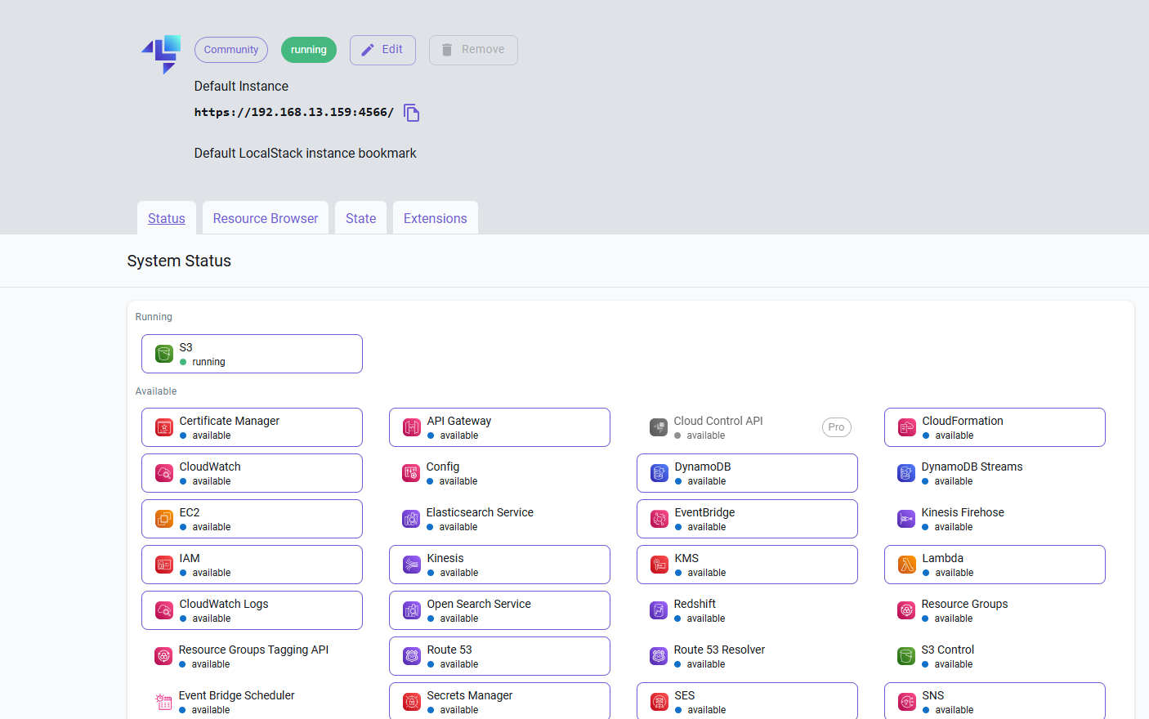
Task: Click the SES icon
Action: pos(659,702)
